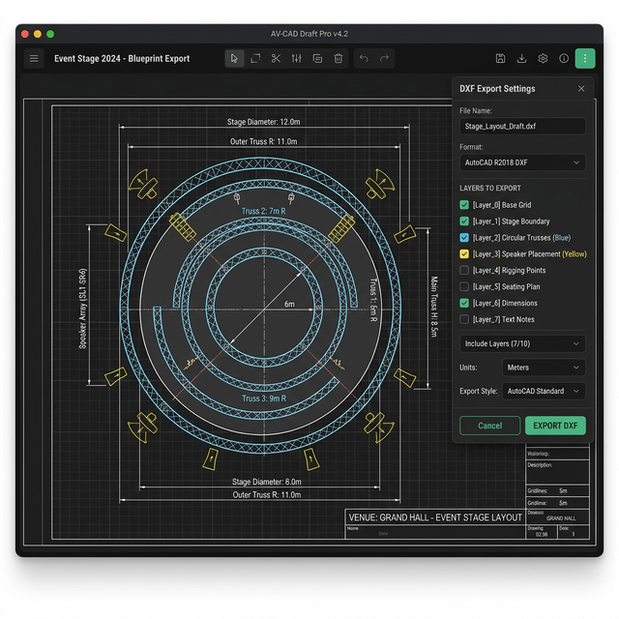Open the Format dropdown AutoCAD R2018 DXF
This screenshot has width=619, height=619.
click(522, 162)
